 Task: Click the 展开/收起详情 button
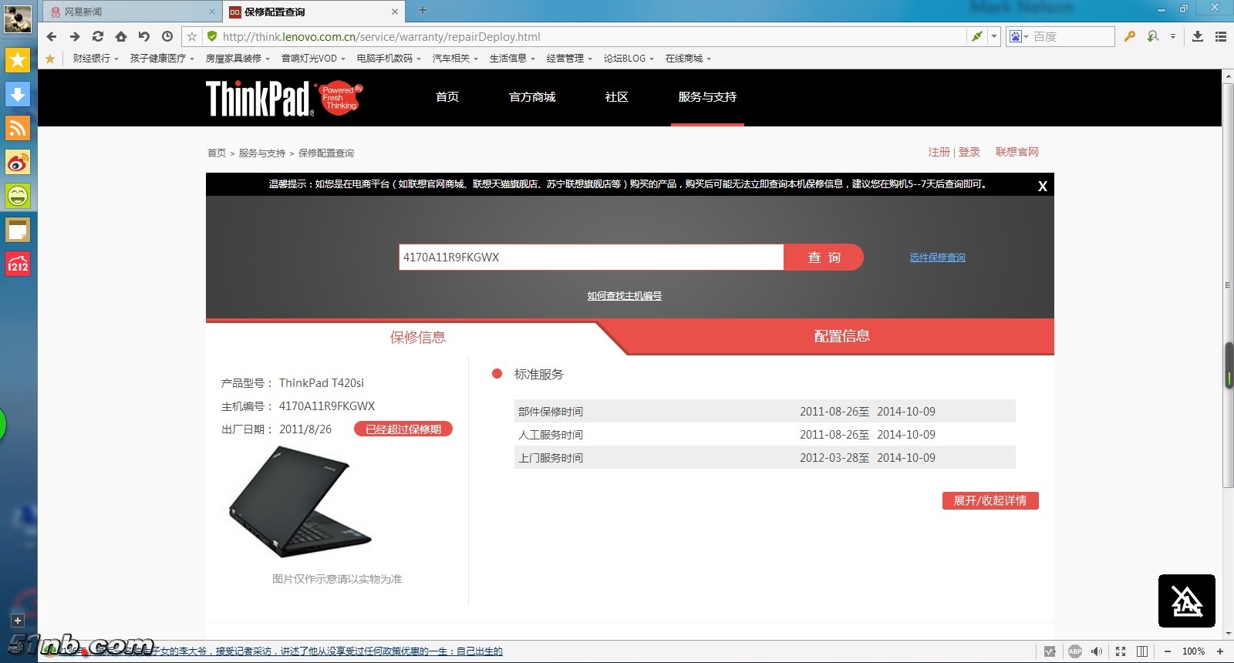[990, 501]
